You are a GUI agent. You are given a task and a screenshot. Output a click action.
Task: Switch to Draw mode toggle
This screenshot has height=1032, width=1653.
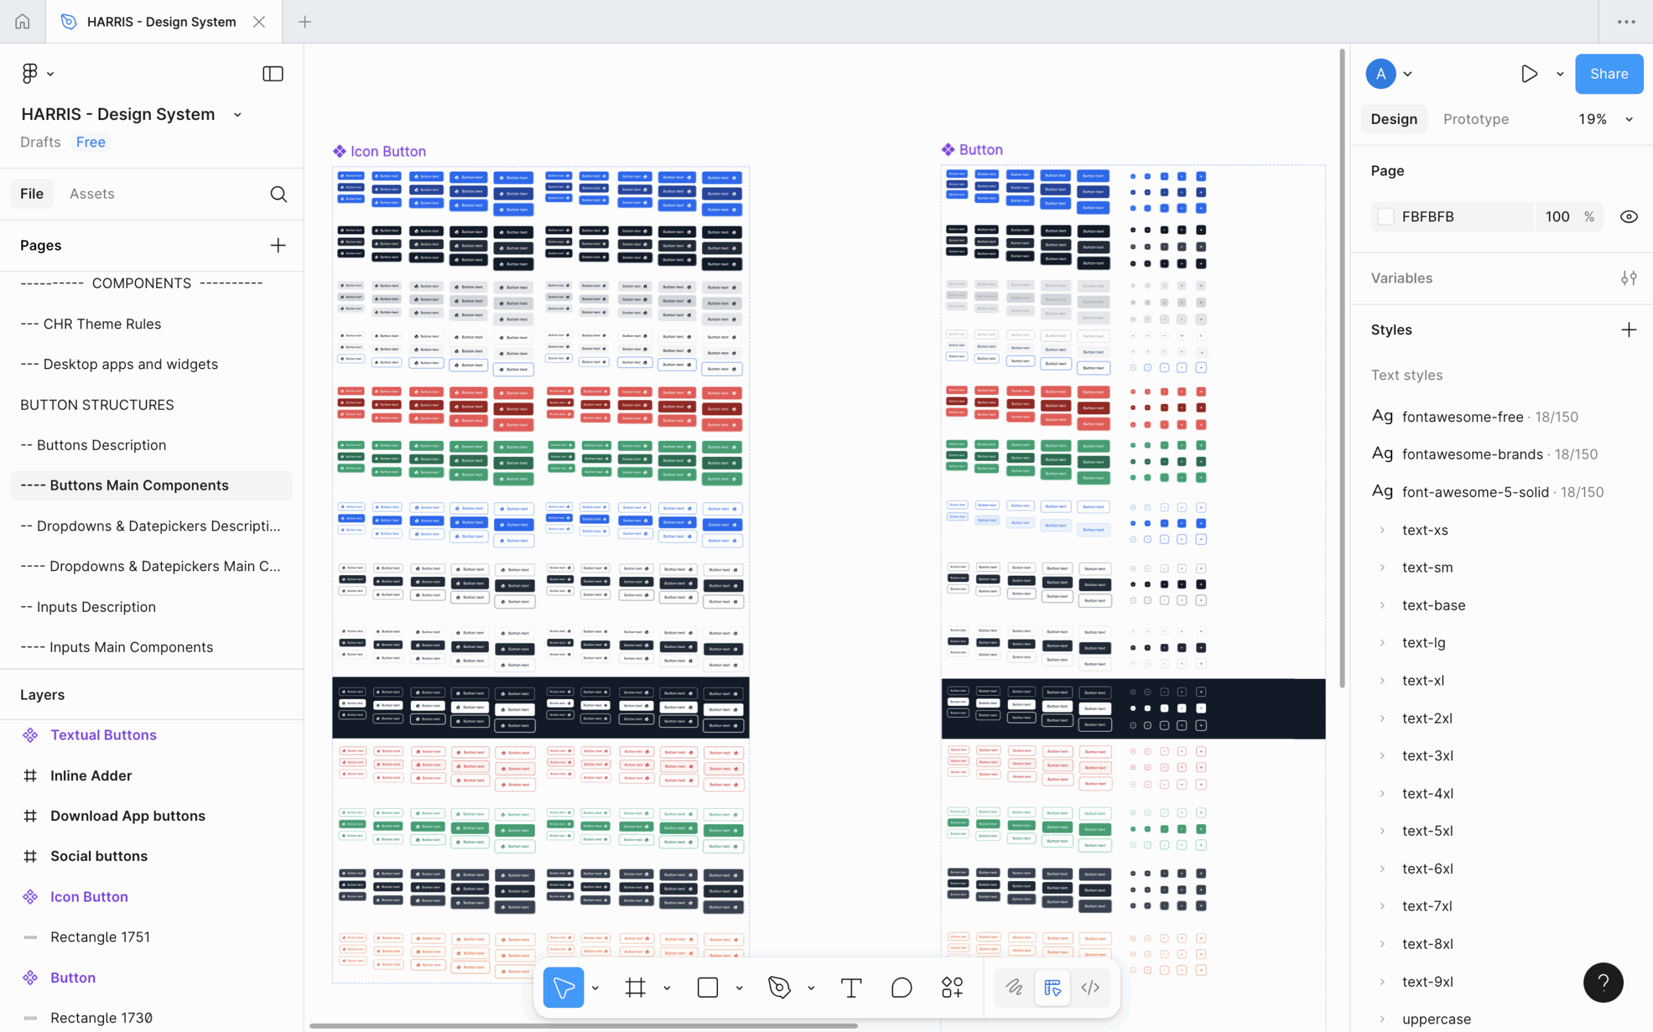pos(1014,987)
